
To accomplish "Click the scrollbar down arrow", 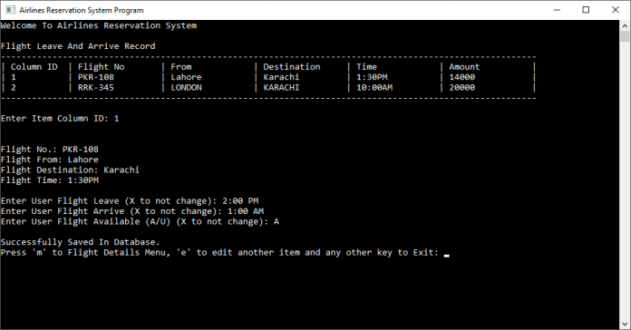I will (x=625, y=324).
